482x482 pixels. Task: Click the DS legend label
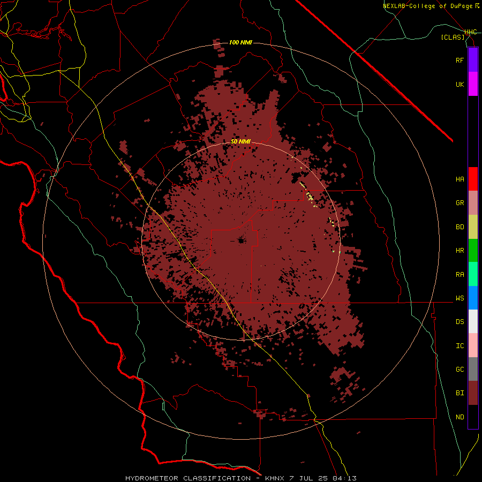pos(460,322)
